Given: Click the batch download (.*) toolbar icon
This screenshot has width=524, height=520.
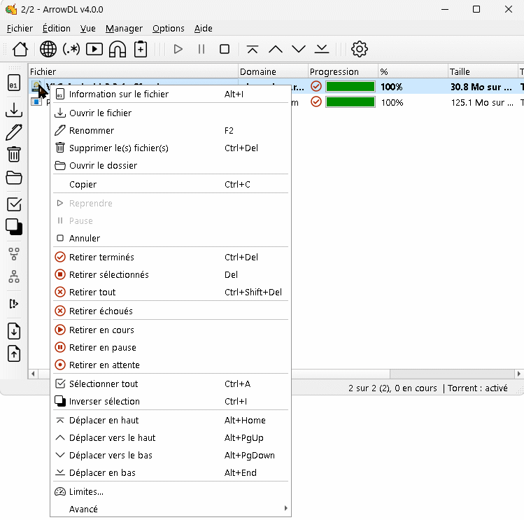Looking at the screenshot, I should point(71,49).
